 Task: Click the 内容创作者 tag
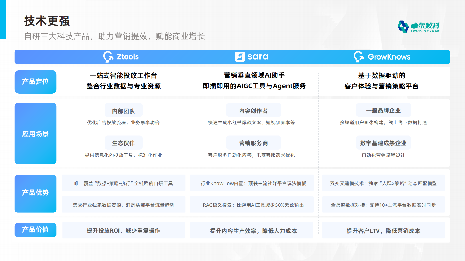click(x=253, y=110)
